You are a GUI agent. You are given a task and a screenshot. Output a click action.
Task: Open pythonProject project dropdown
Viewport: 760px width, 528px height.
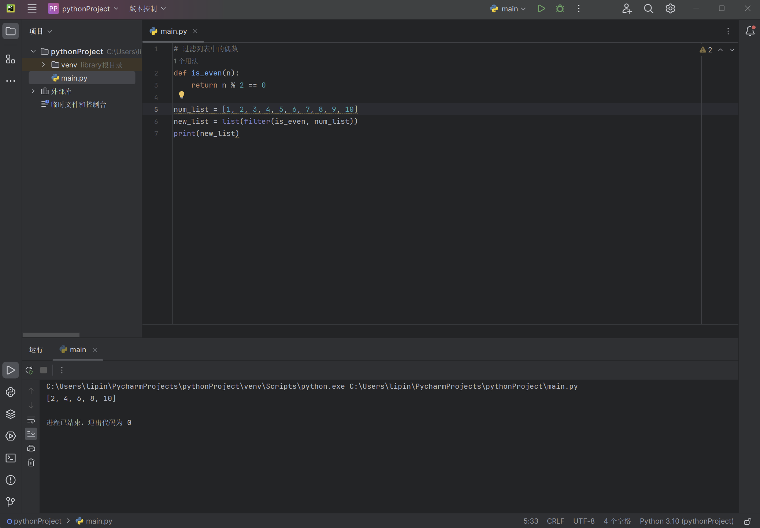[x=84, y=8]
